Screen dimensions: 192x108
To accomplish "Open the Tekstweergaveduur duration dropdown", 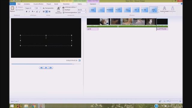I will point(85,12).
